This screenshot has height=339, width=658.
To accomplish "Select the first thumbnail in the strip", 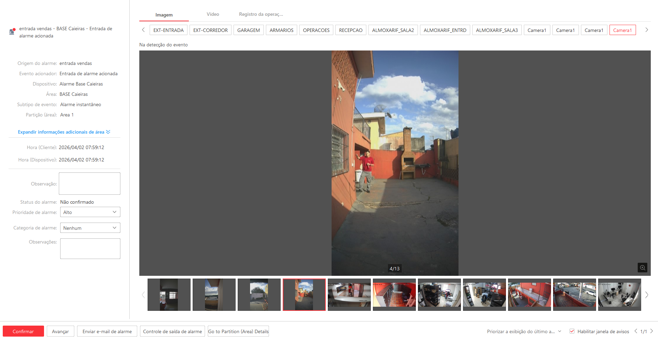I will pos(169,295).
